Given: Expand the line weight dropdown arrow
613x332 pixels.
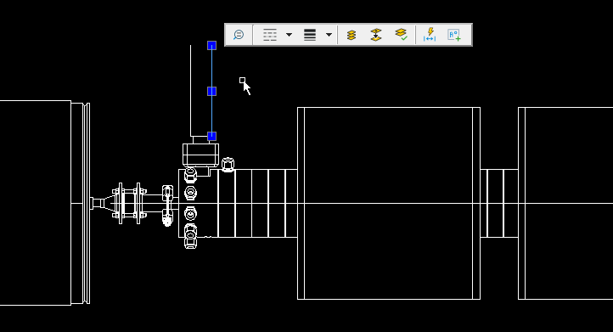Looking at the screenshot, I should 329,35.
